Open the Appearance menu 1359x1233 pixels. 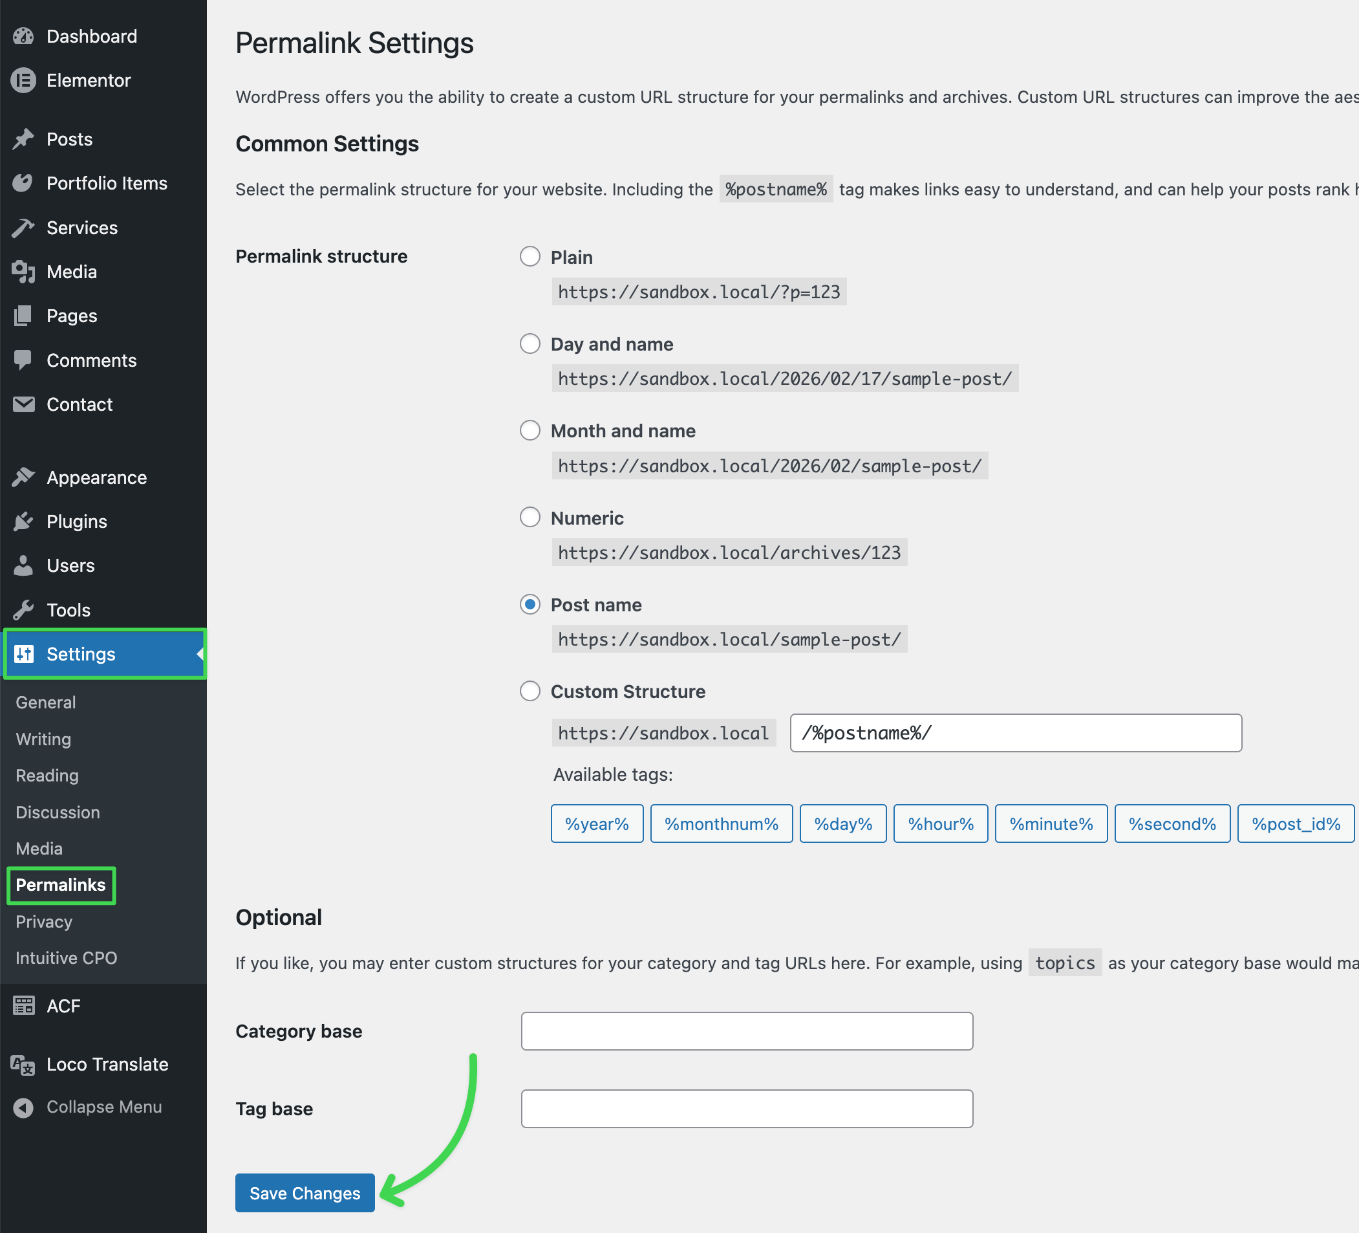click(x=96, y=477)
